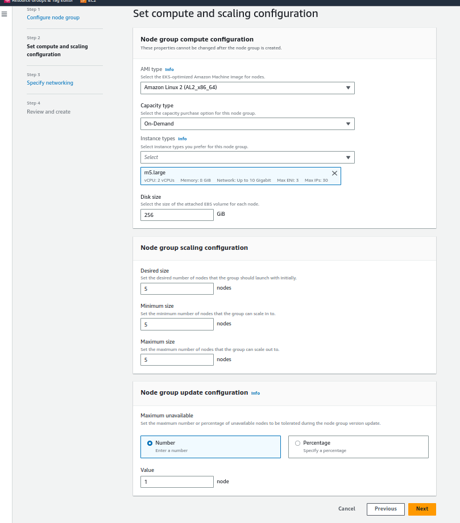This screenshot has width=460, height=523.
Task: Open Info link next to Instance types
Action: 182,139
